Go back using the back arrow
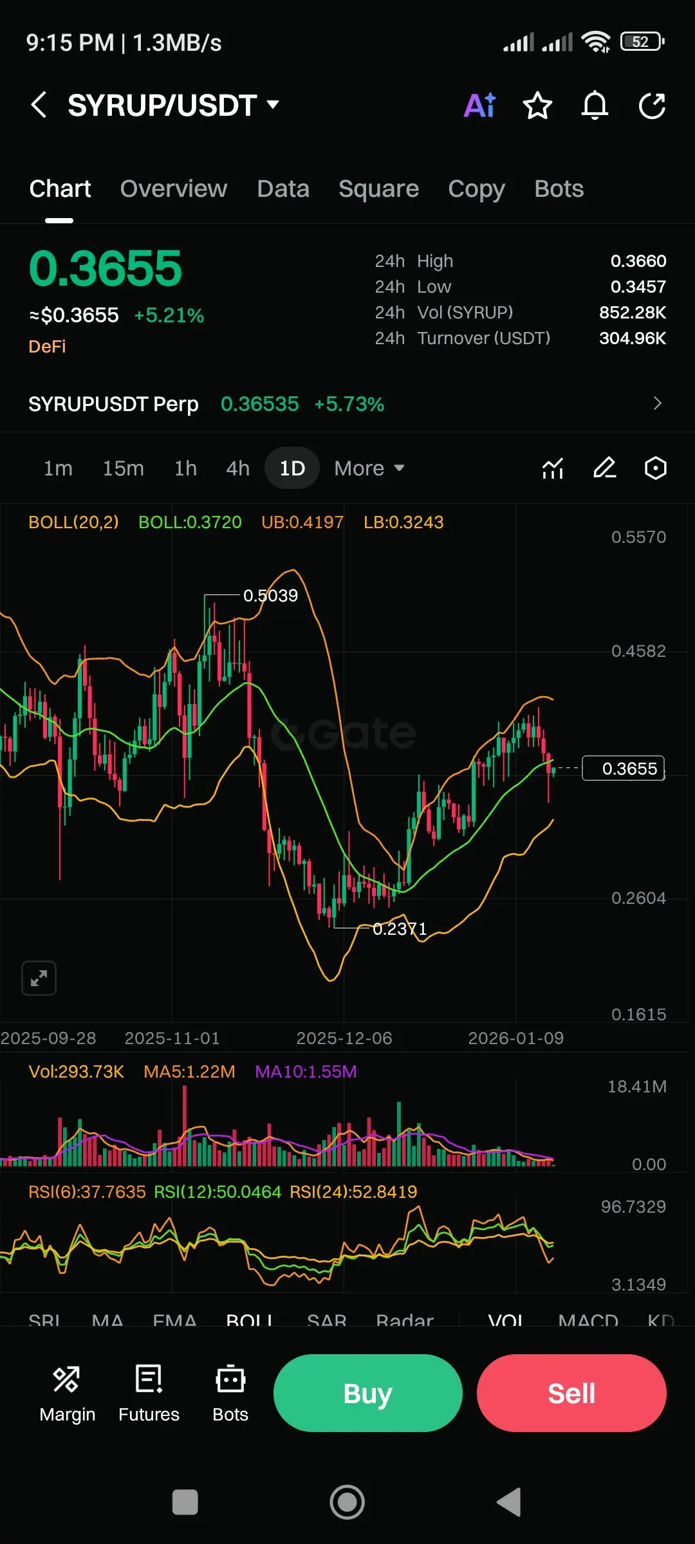The image size is (695, 1544). [x=39, y=105]
